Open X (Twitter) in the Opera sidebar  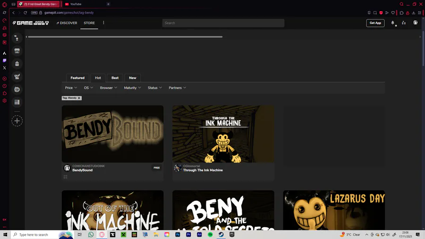4,68
